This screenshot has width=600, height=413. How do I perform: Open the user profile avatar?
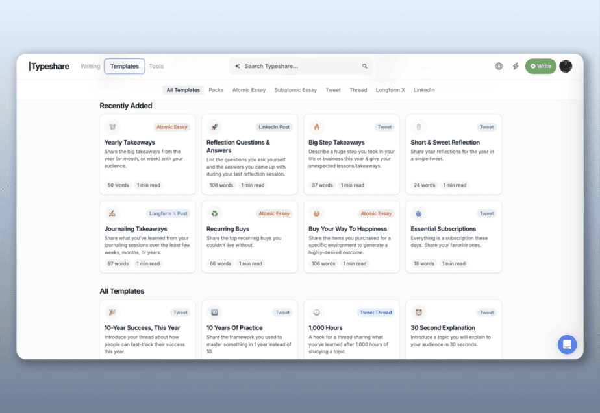566,66
